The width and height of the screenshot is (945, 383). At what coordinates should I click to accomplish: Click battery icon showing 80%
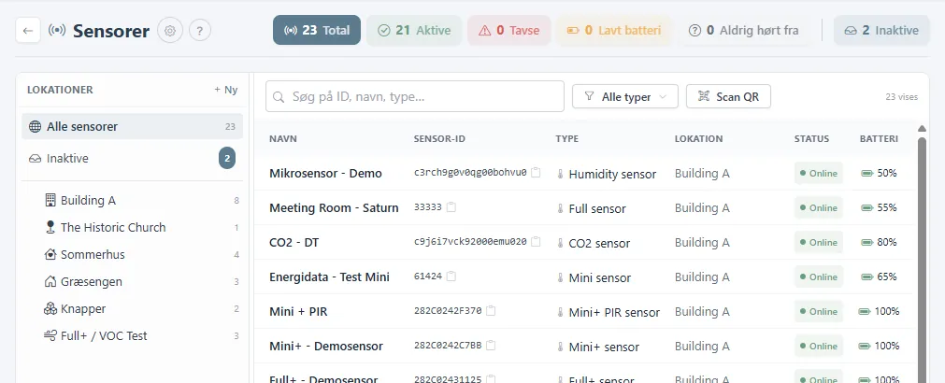pyautogui.click(x=867, y=243)
